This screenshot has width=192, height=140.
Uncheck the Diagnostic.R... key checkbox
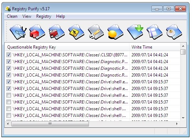click(x=9, y=75)
